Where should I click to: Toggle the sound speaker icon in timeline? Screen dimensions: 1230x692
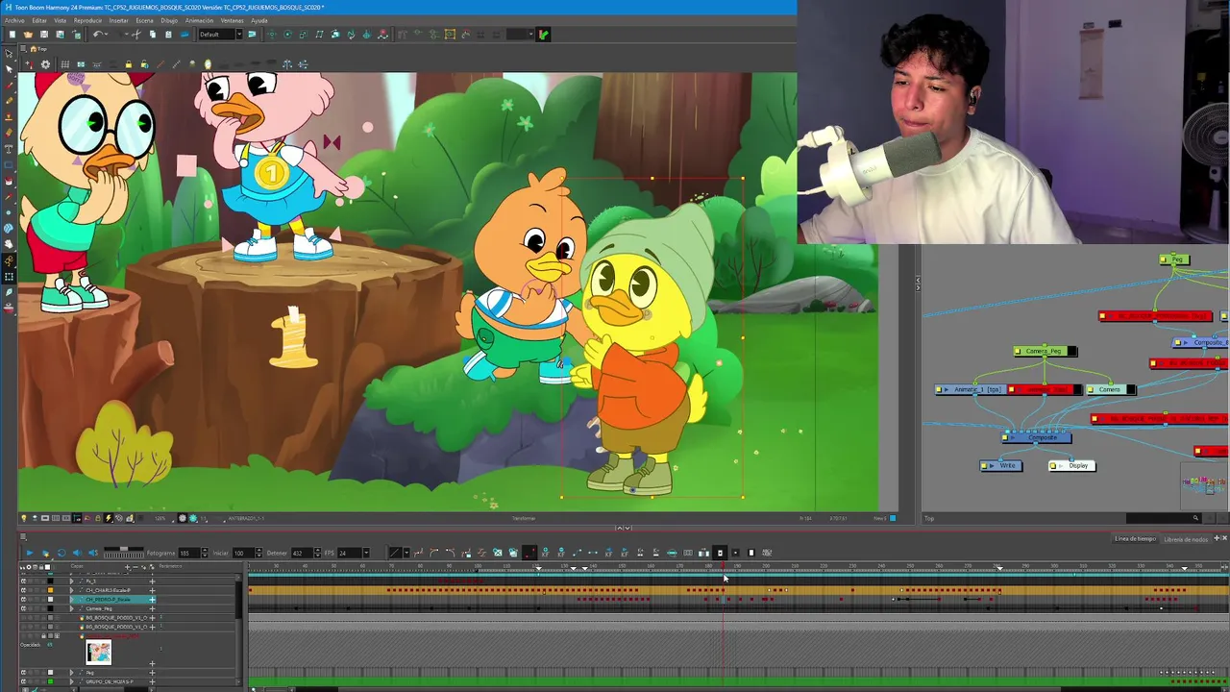[77, 553]
